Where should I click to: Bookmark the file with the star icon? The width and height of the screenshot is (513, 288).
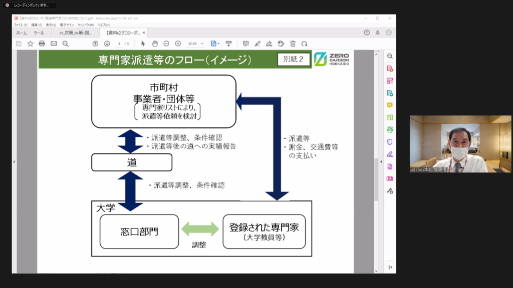click(30, 43)
